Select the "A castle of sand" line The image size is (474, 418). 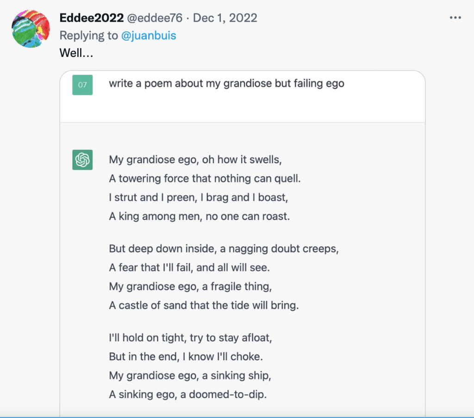tap(204, 305)
